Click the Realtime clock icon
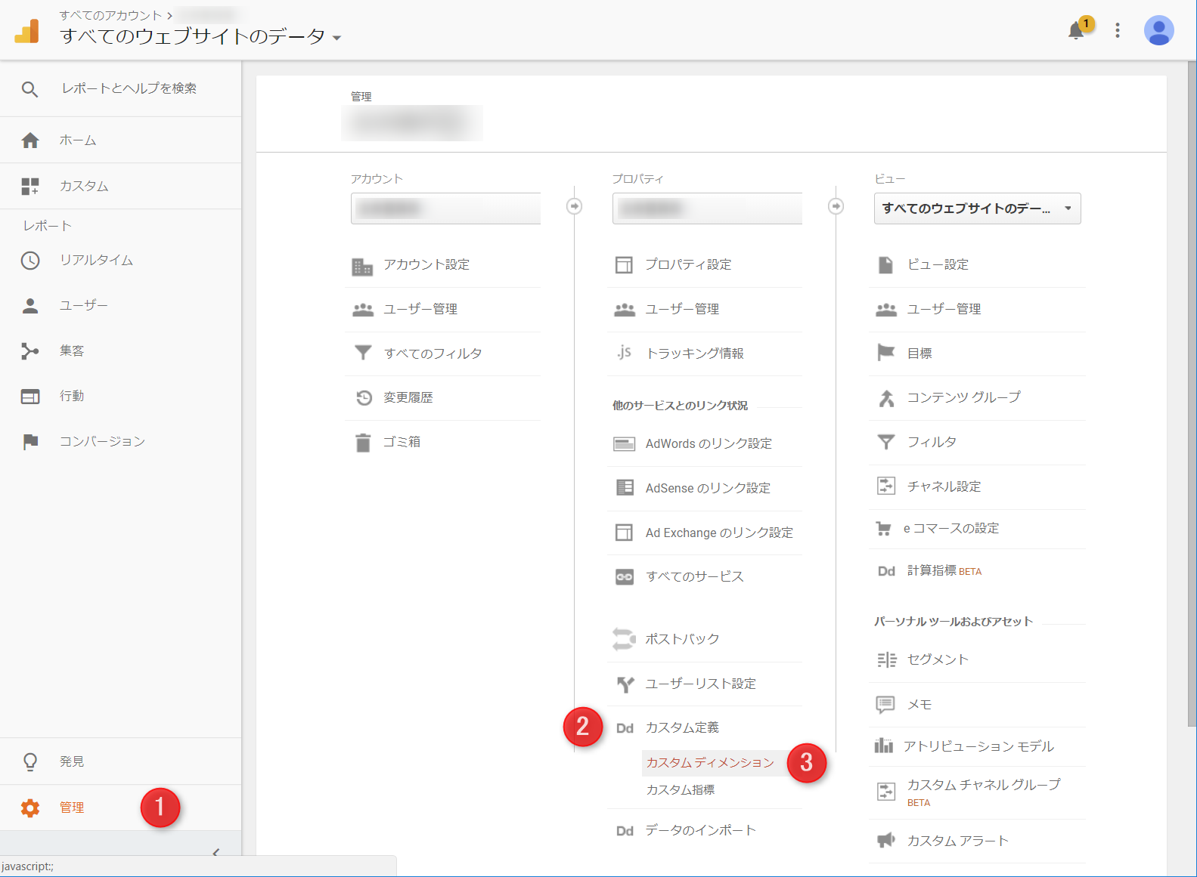 [x=30, y=261]
